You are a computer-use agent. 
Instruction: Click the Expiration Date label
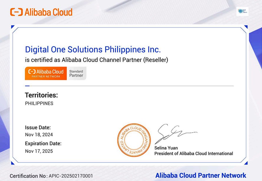(x=43, y=144)
